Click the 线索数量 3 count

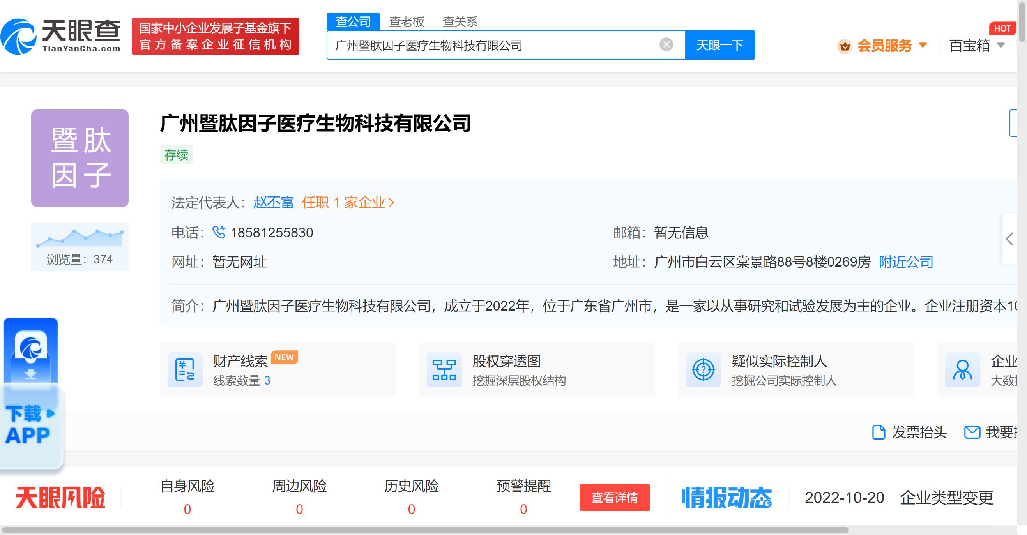[242, 381]
